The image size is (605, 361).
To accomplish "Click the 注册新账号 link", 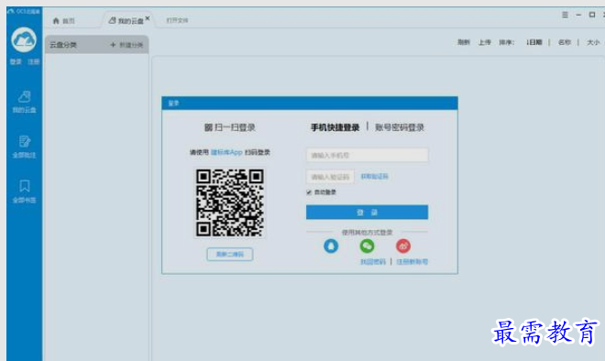I will click(412, 262).
